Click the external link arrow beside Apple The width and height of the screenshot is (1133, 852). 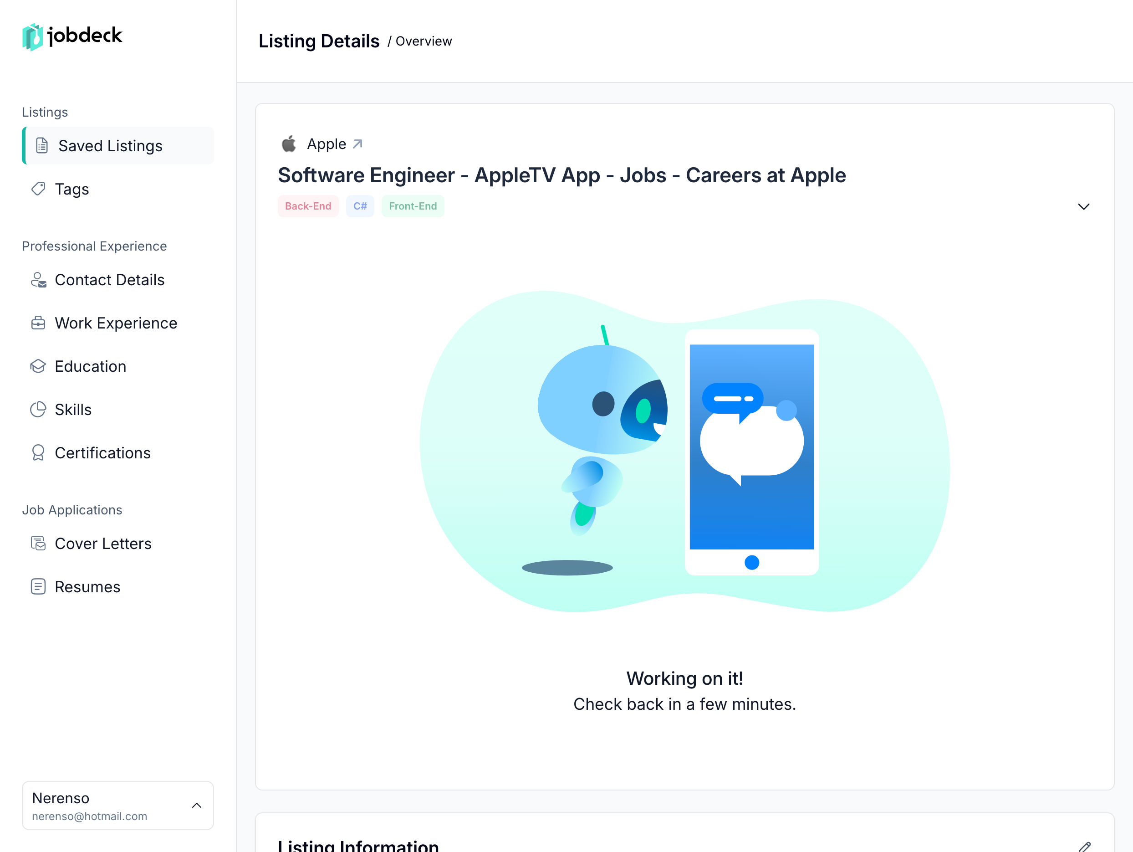point(357,144)
